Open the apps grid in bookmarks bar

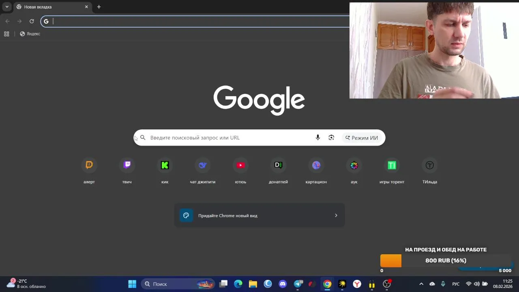(6, 34)
